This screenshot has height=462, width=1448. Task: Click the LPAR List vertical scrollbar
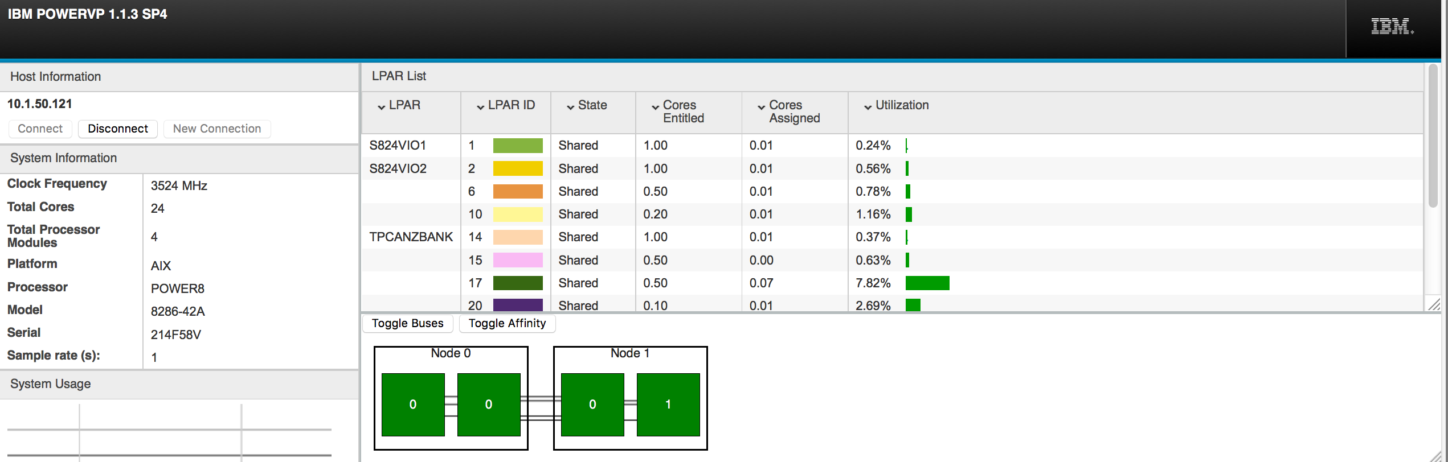1433,137
